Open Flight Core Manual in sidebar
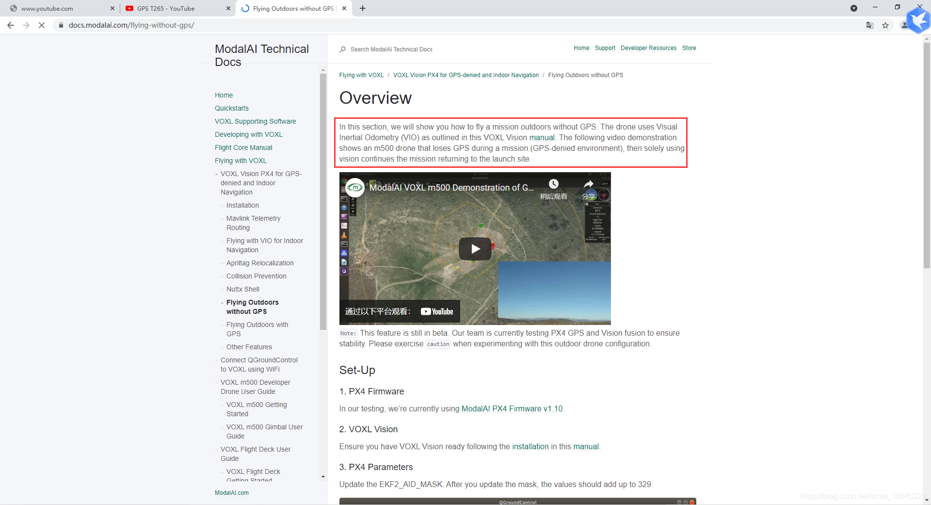Viewport: 931px width, 505px height. [243, 147]
